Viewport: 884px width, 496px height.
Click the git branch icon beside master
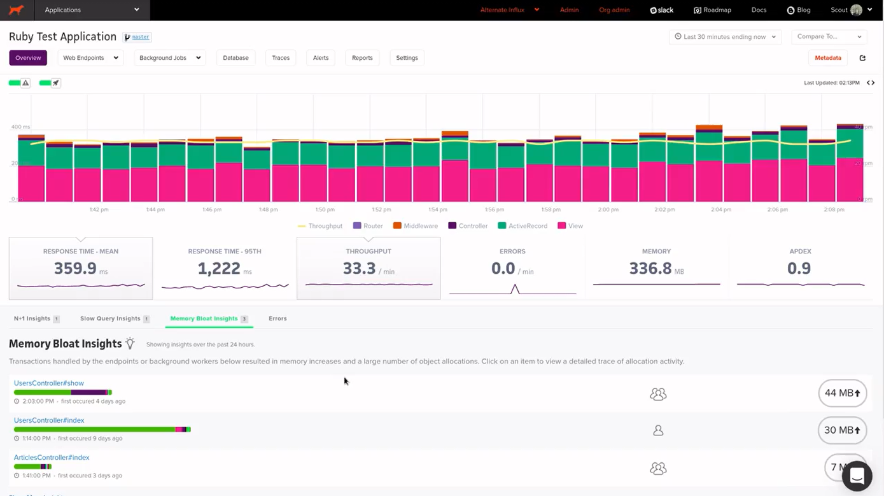click(127, 38)
